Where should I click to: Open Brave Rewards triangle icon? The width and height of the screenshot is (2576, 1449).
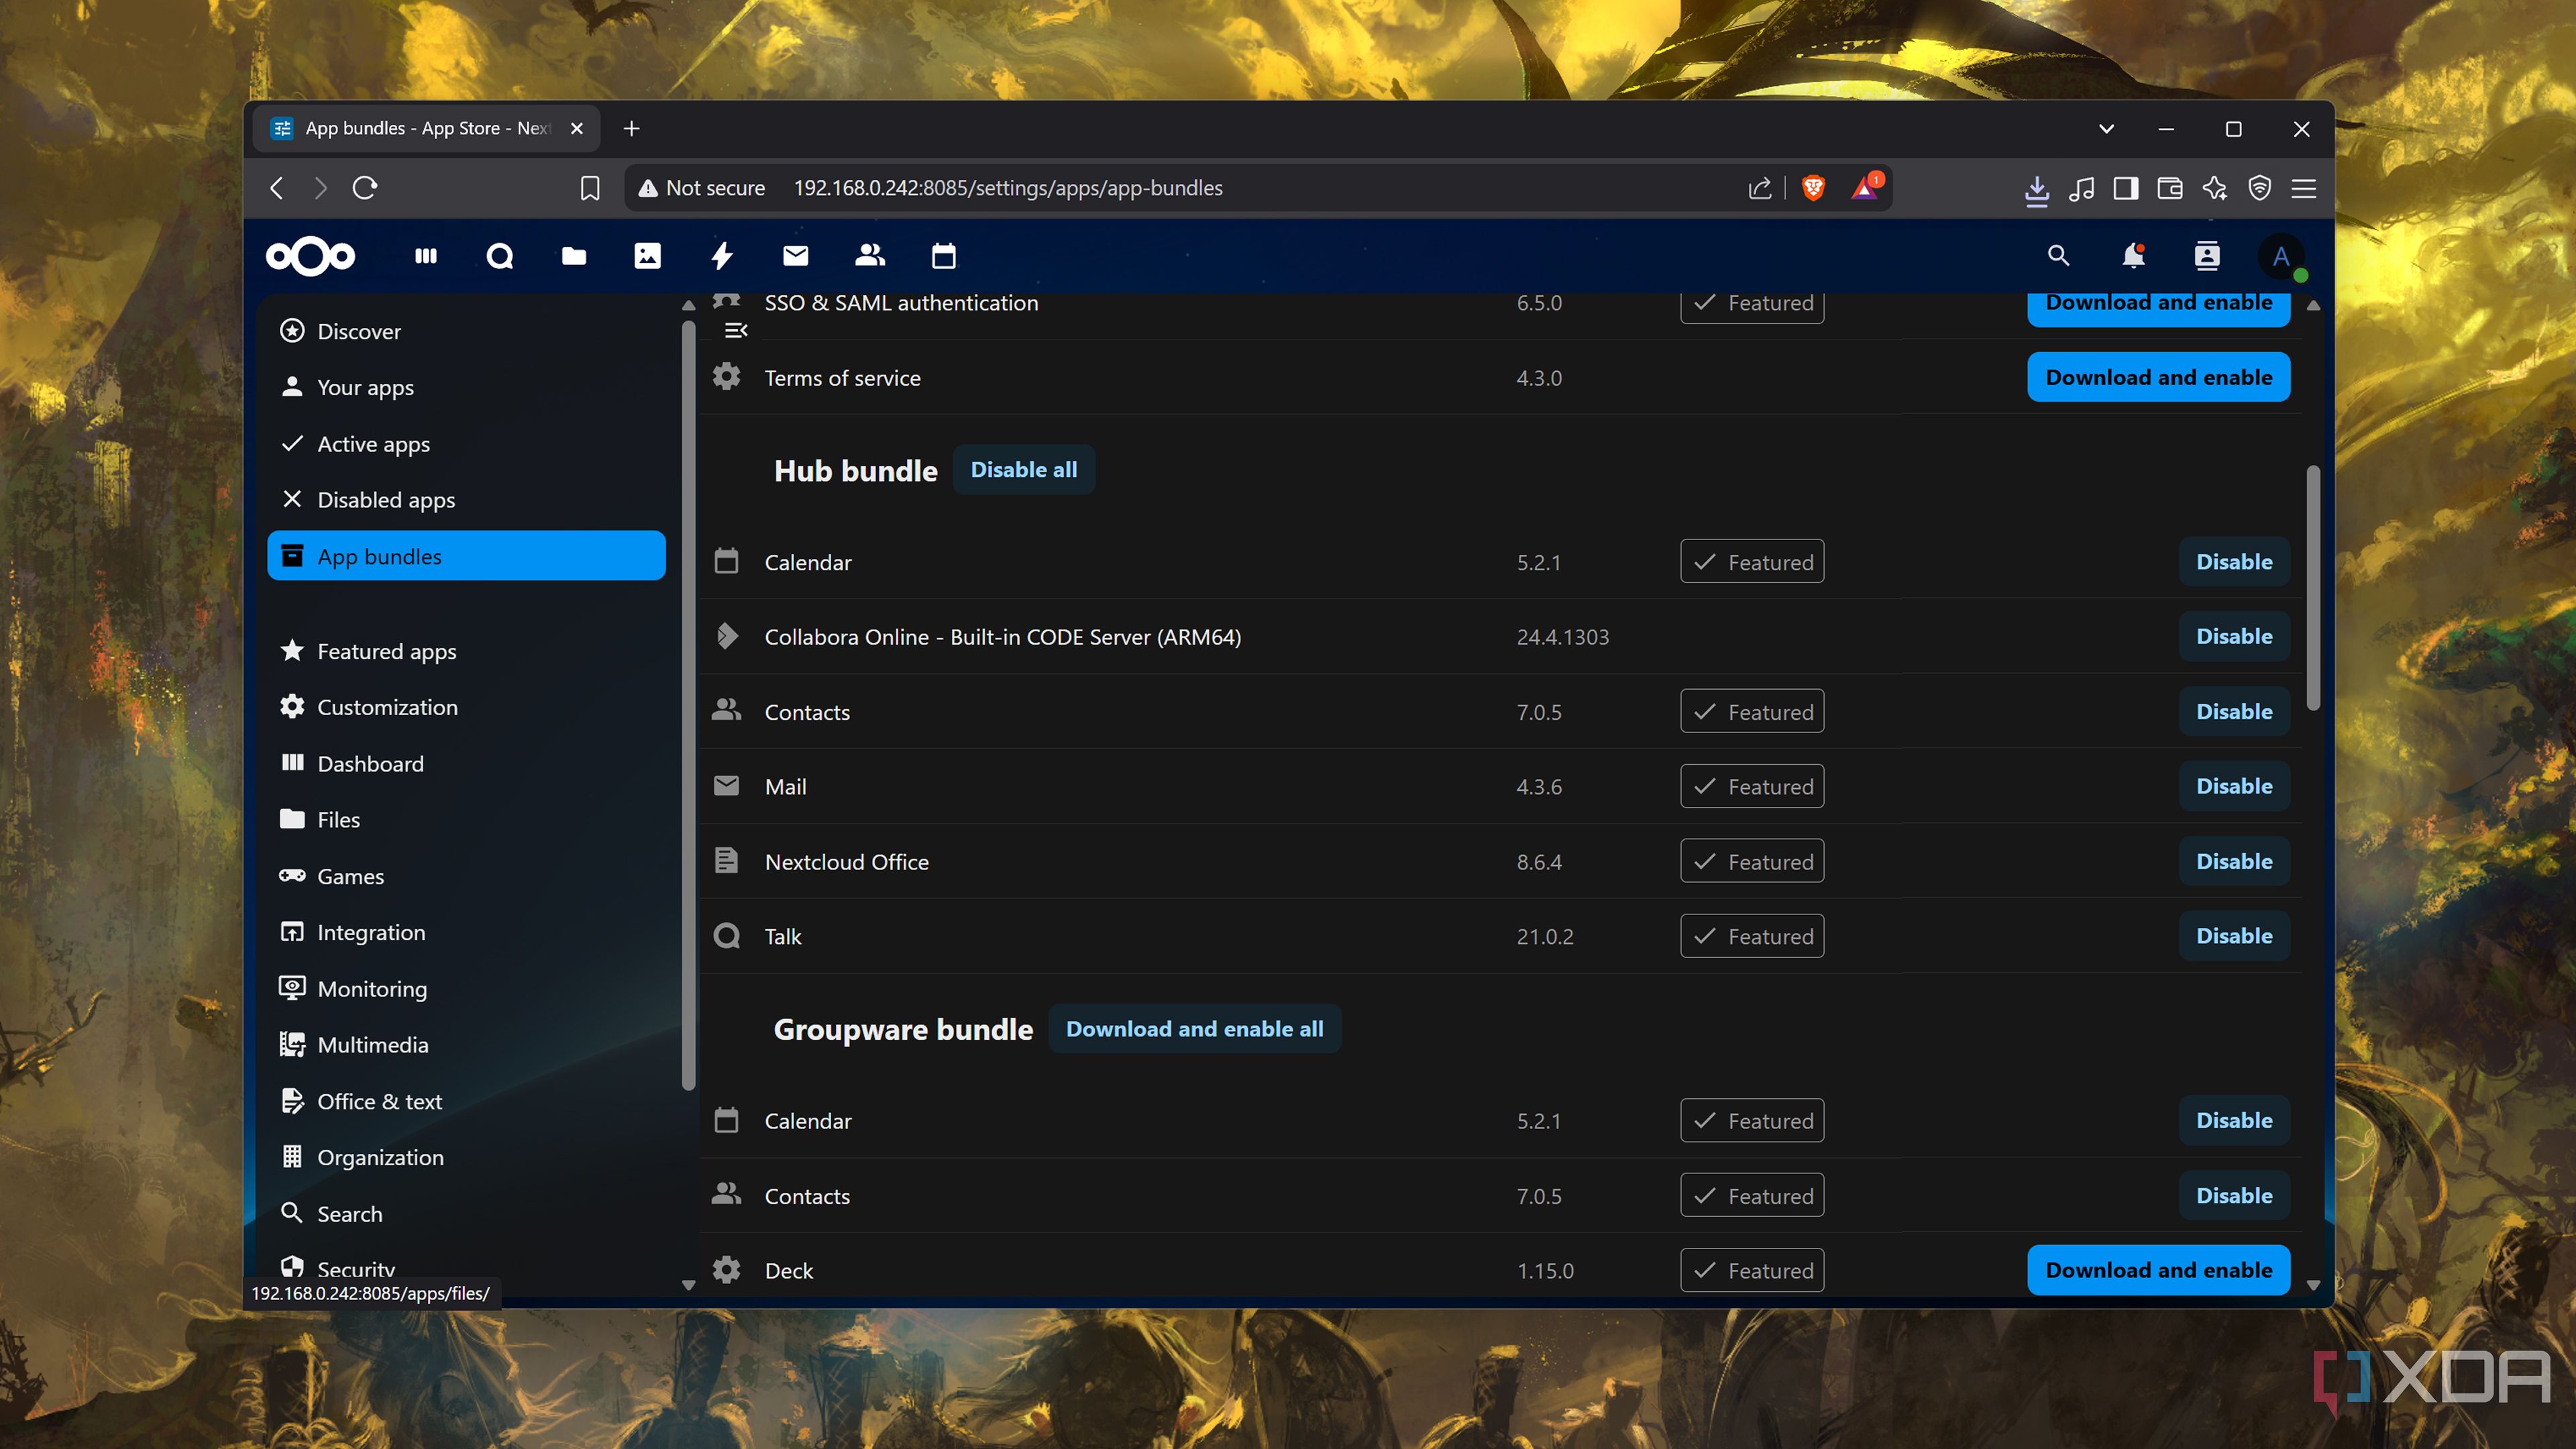coord(1866,188)
